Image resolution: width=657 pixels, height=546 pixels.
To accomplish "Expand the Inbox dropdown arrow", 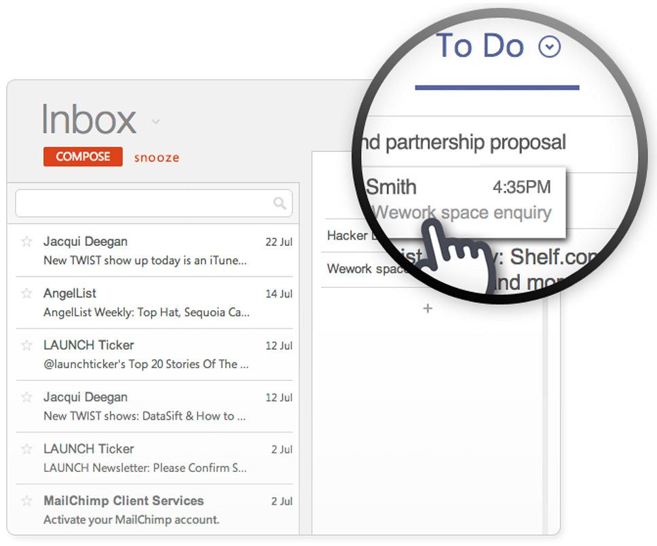I will [x=155, y=122].
